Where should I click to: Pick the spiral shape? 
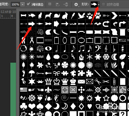coord(65,98)
